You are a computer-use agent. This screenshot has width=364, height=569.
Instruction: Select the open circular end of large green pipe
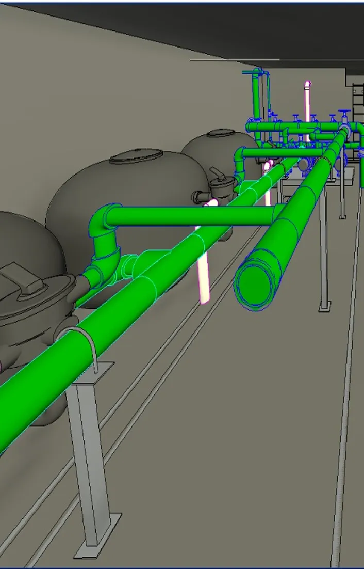point(255,286)
